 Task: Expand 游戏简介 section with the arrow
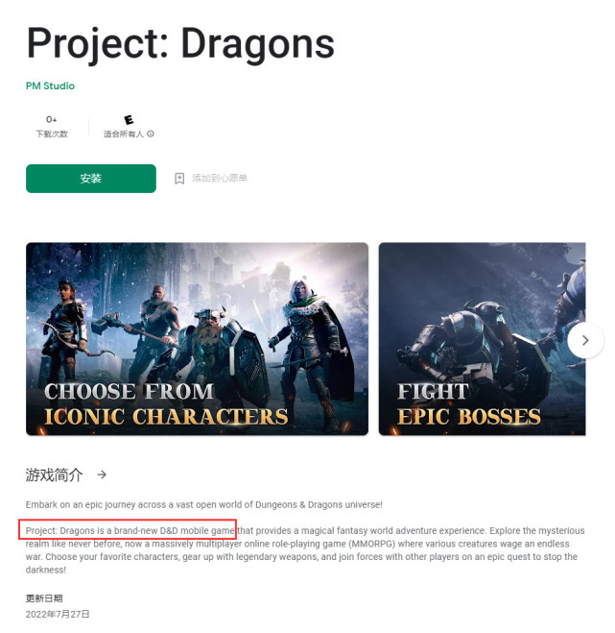(x=102, y=475)
